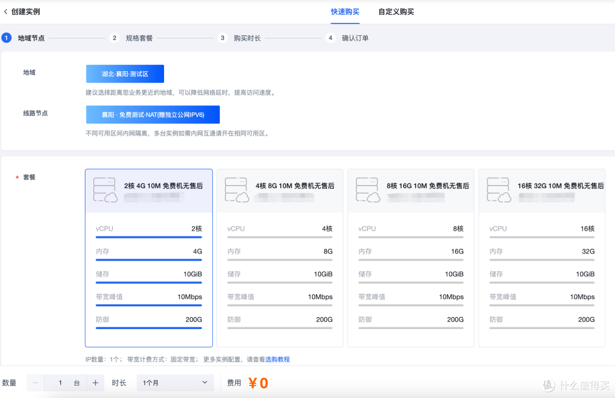Click server cloud icon on 2核 4G card
The height and width of the screenshot is (398, 615).
point(105,190)
